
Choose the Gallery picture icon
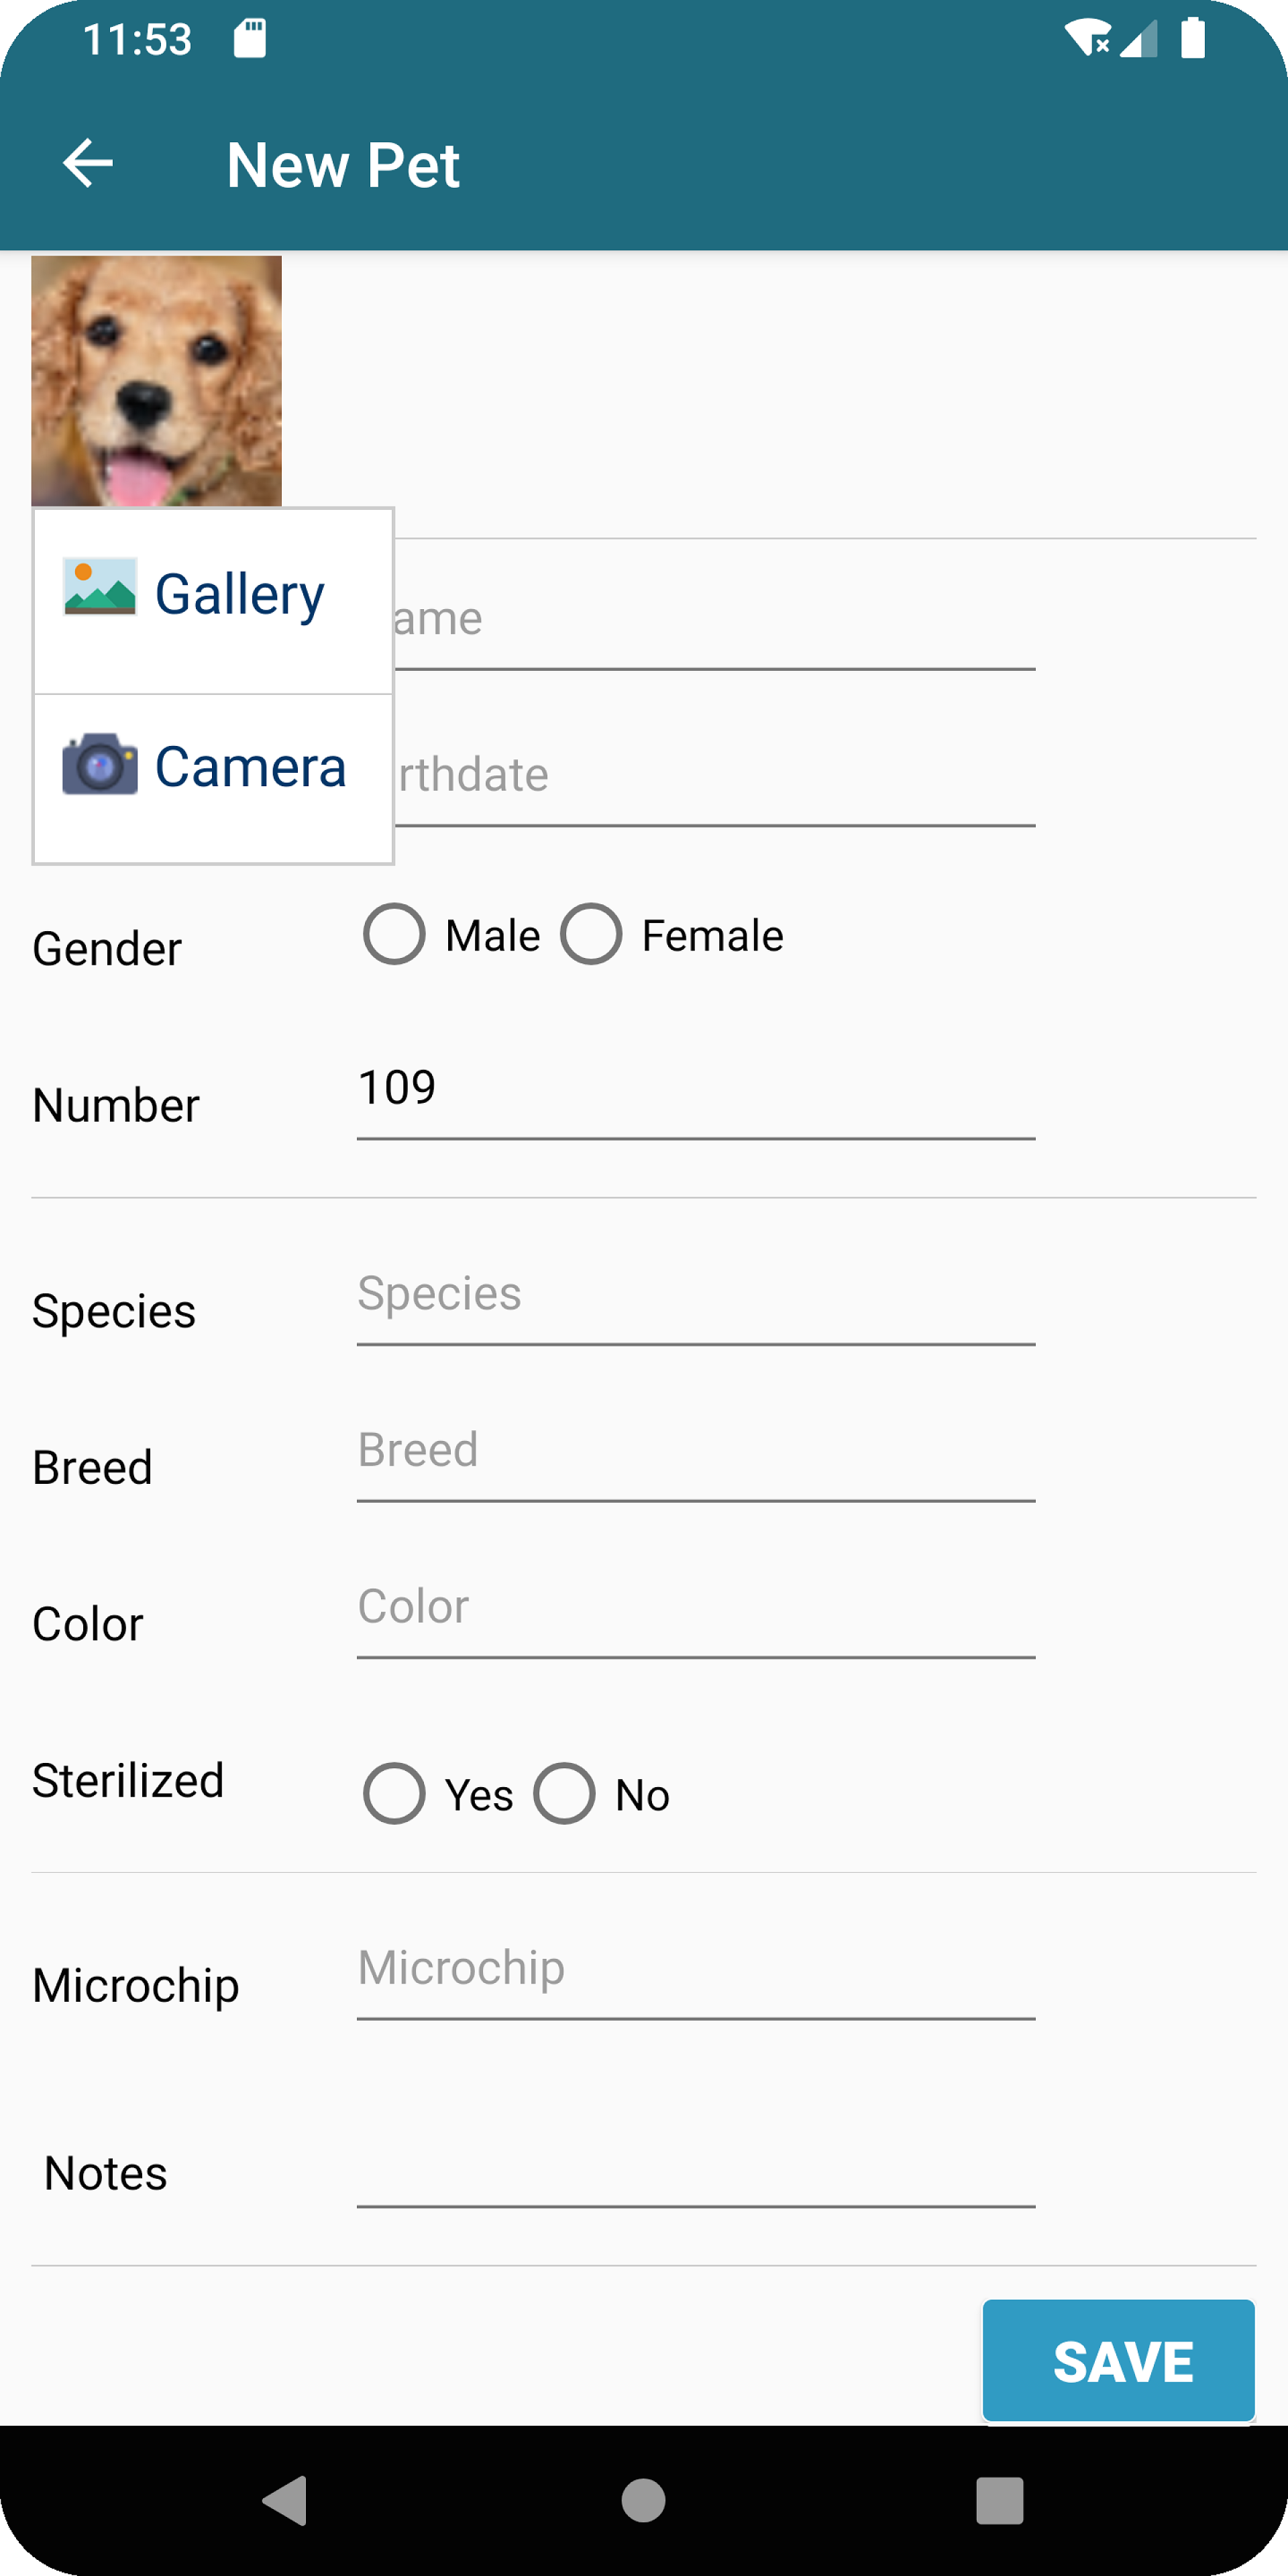click(99, 587)
